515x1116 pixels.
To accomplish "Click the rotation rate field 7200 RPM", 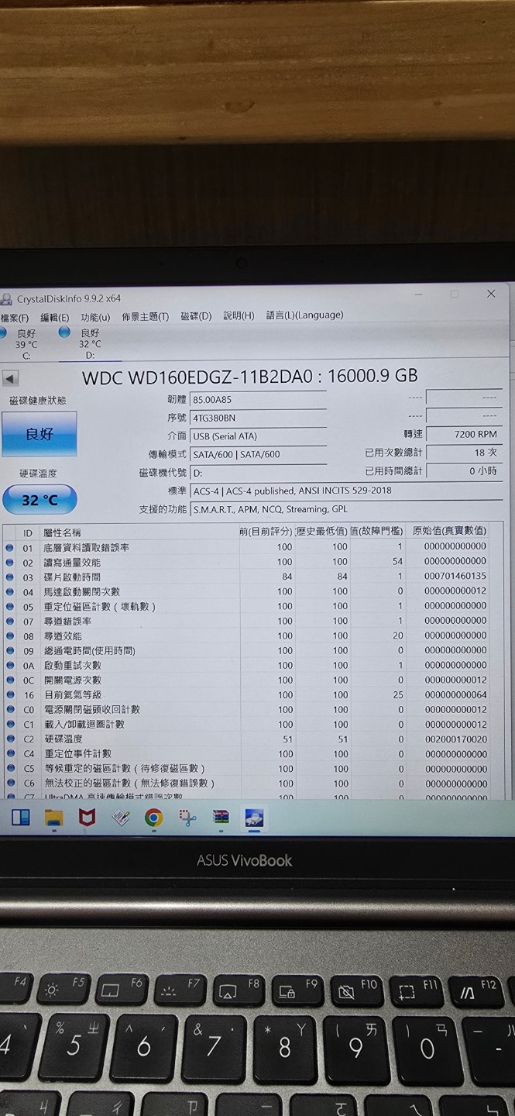I will (x=464, y=434).
